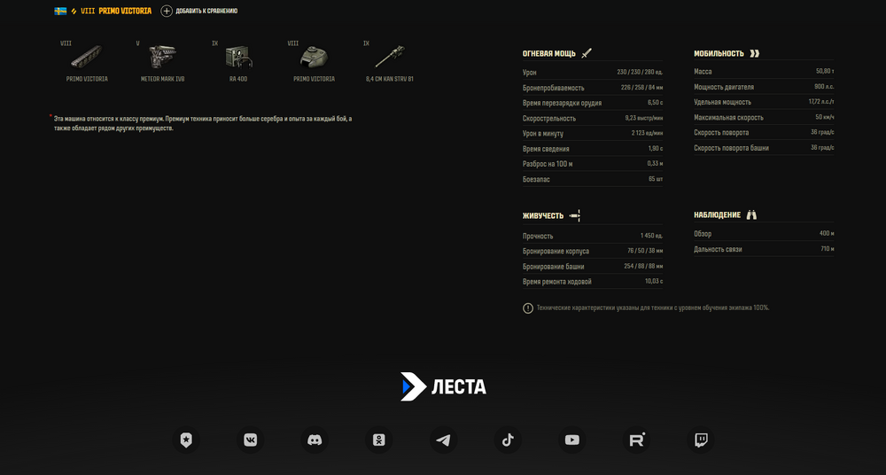Click the 'Добавить к сравнению' label
886x475 pixels.
[x=206, y=11]
